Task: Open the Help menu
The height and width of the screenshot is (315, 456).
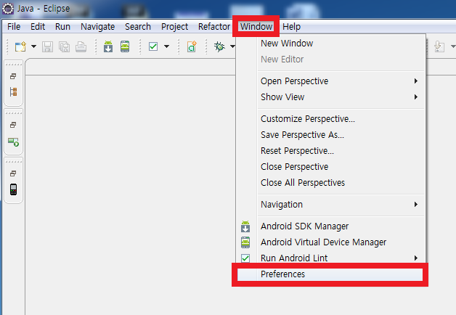Action: 292,27
